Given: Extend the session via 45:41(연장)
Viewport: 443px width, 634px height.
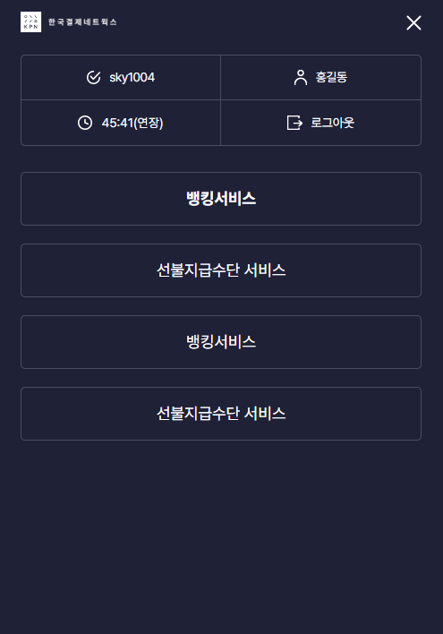Looking at the screenshot, I should [132, 123].
